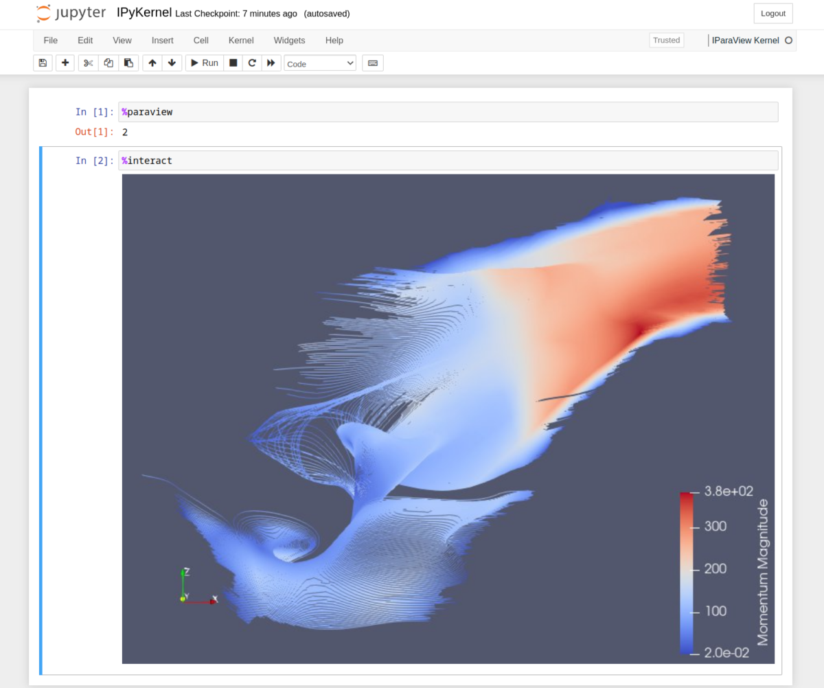Cut the selected cell with scissors icon
Screen dimensions: 824x688
[x=87, y=62]
